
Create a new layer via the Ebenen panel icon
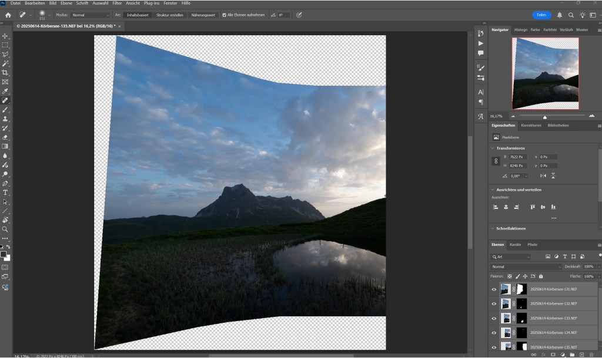[x=581, y=354]
